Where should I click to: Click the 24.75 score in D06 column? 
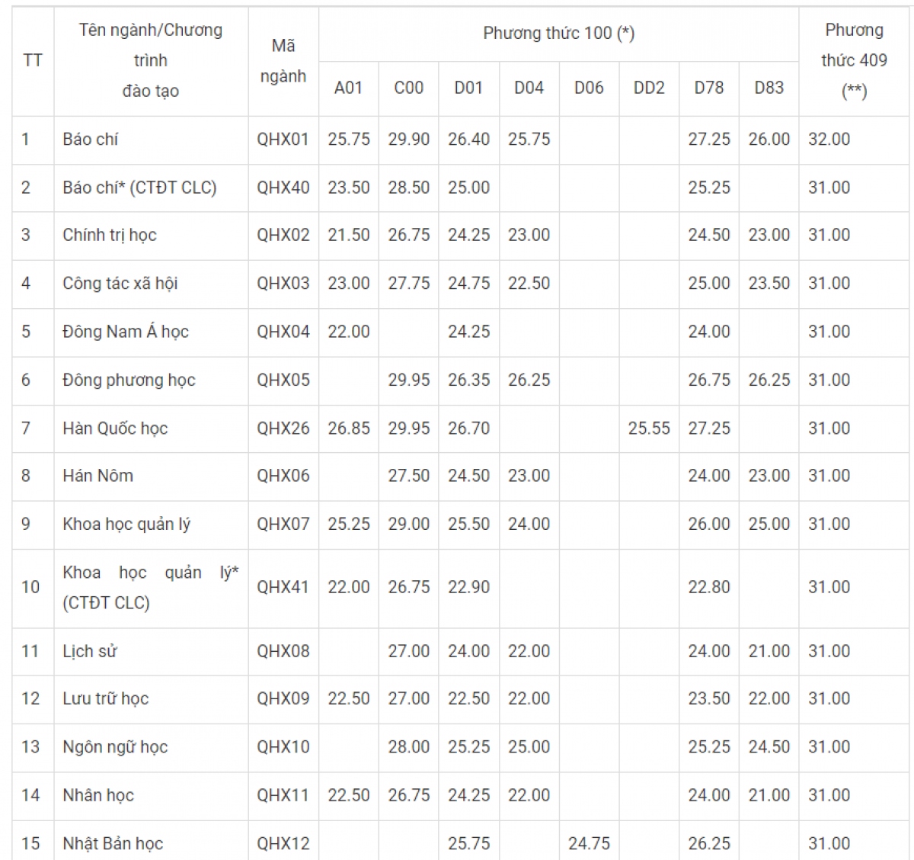589,843
